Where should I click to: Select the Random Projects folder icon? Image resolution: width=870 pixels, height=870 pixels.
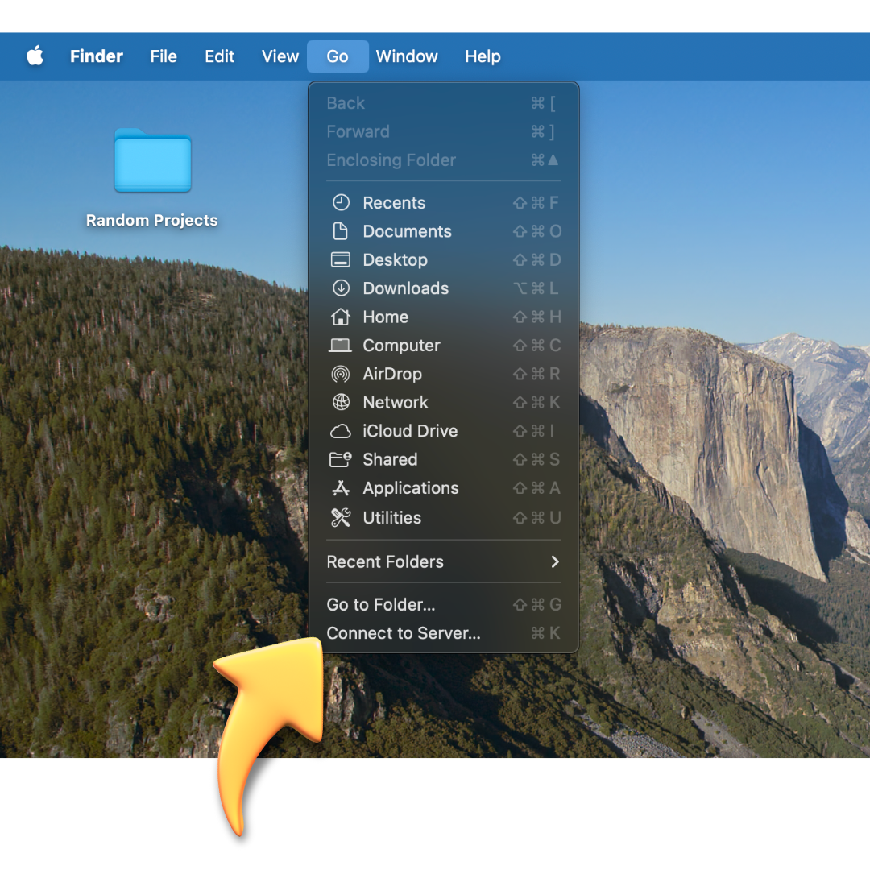(152, 161)
